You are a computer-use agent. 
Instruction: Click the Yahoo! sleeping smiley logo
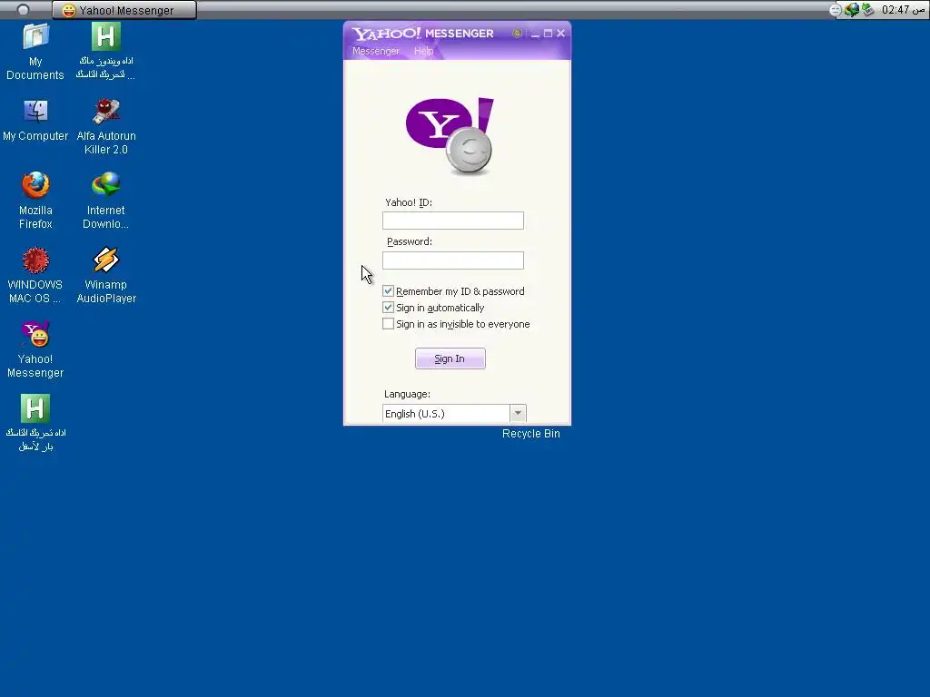(450, 136)
